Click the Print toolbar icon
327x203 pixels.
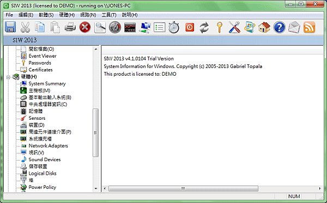[x=70, y=27]
